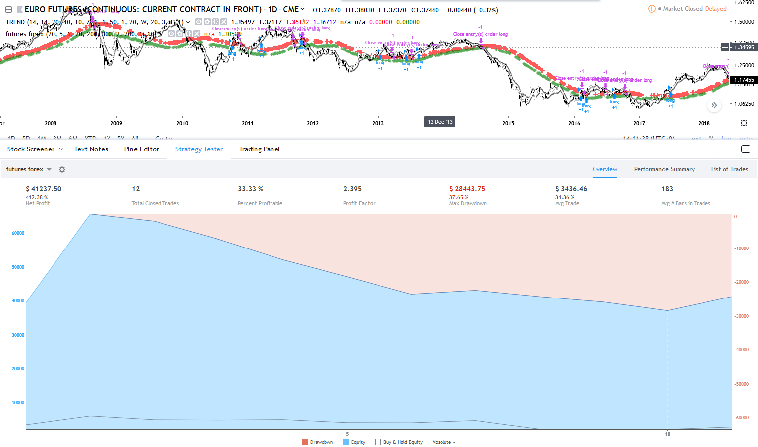Collapse the chart legend with the minus box
758x447 pixels.
[8, 9]
